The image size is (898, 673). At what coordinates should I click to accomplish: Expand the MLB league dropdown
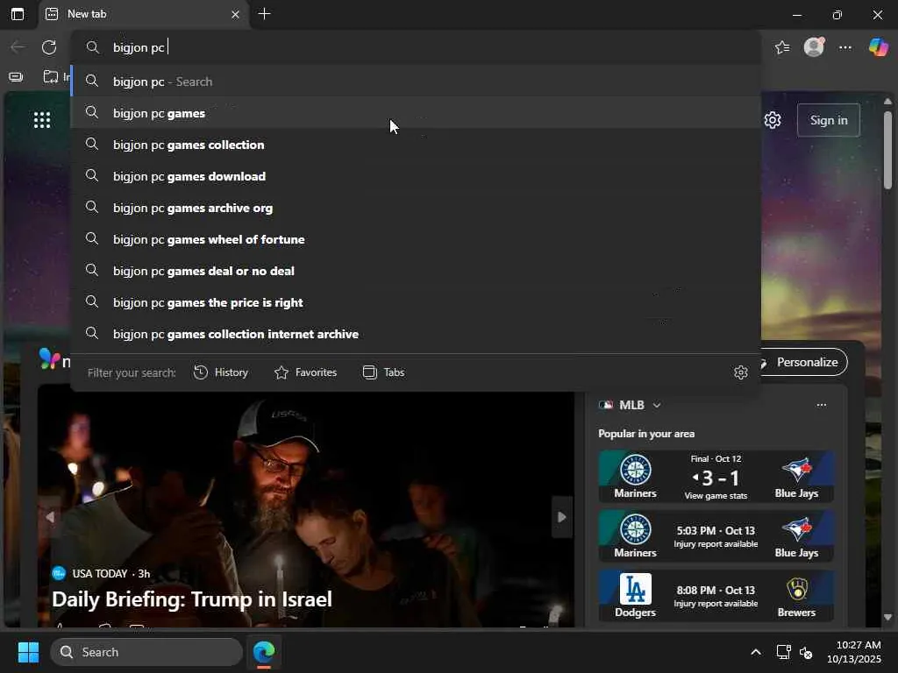(656, 405)
